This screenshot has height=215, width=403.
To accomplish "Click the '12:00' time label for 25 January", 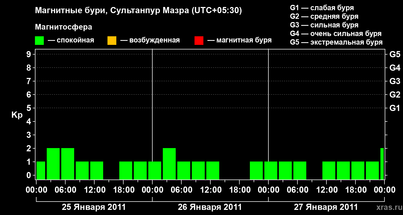I will point(94,190).
